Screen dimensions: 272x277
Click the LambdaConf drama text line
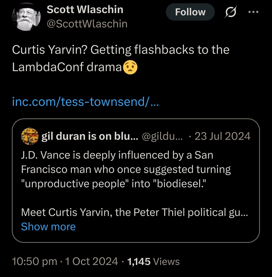67,67
